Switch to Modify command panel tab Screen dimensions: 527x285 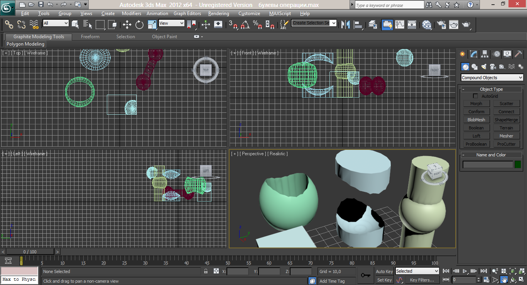474,54
